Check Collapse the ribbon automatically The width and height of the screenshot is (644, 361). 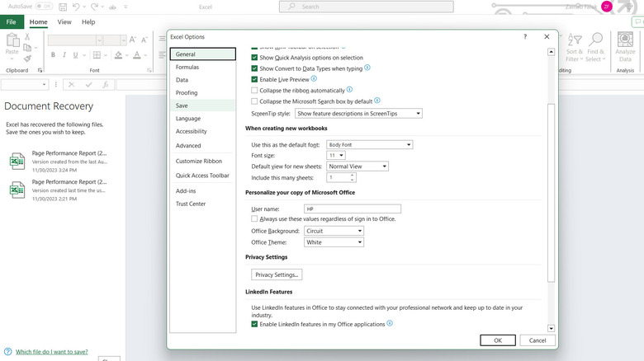(254, 90)
